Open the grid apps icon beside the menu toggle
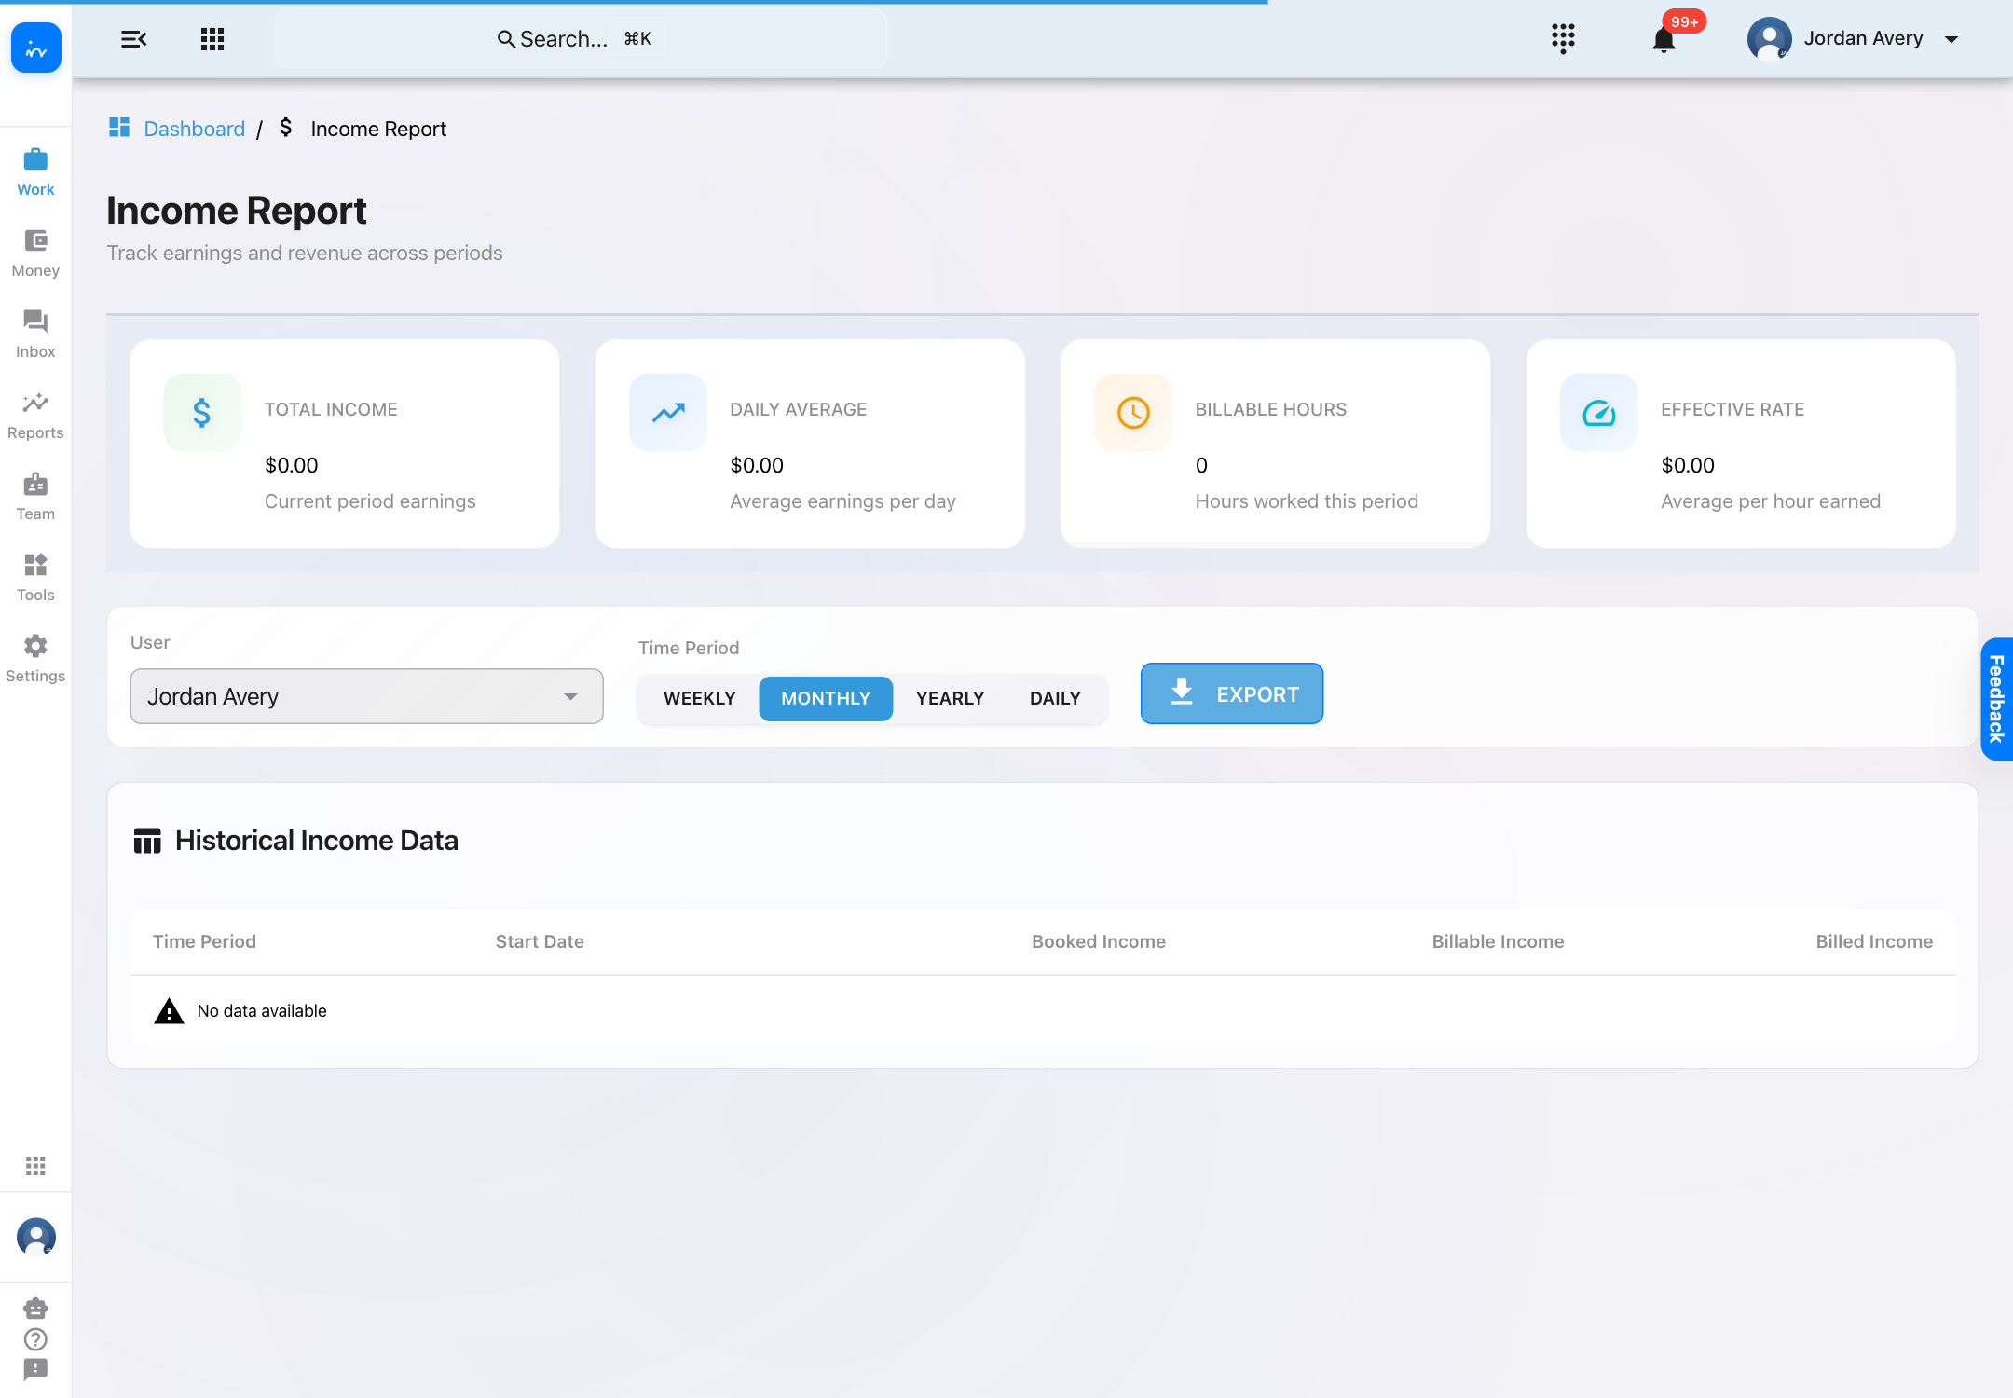This screenshot has height=1398, width=2013. [x=212, y=39]
